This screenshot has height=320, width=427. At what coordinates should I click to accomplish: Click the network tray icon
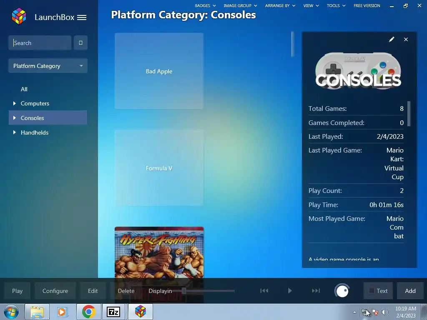[364, 312]
